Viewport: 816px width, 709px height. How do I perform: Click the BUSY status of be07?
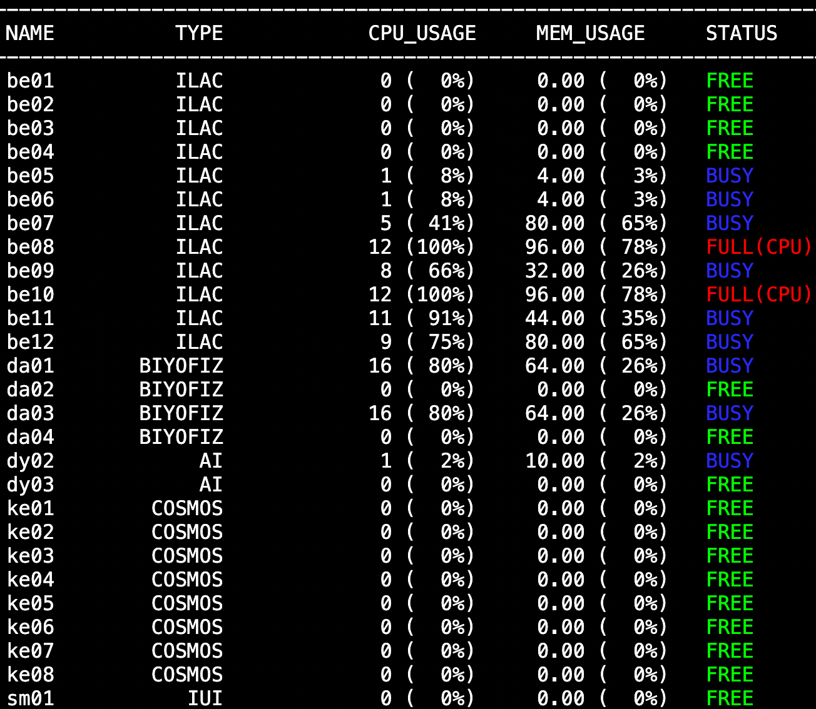[x=730, y=223]
